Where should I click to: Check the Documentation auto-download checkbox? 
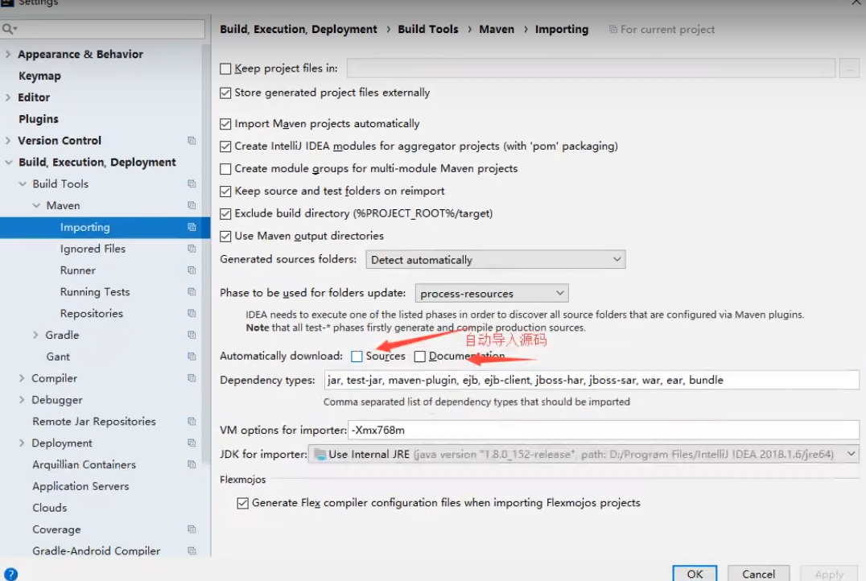(x=420, y=356)
